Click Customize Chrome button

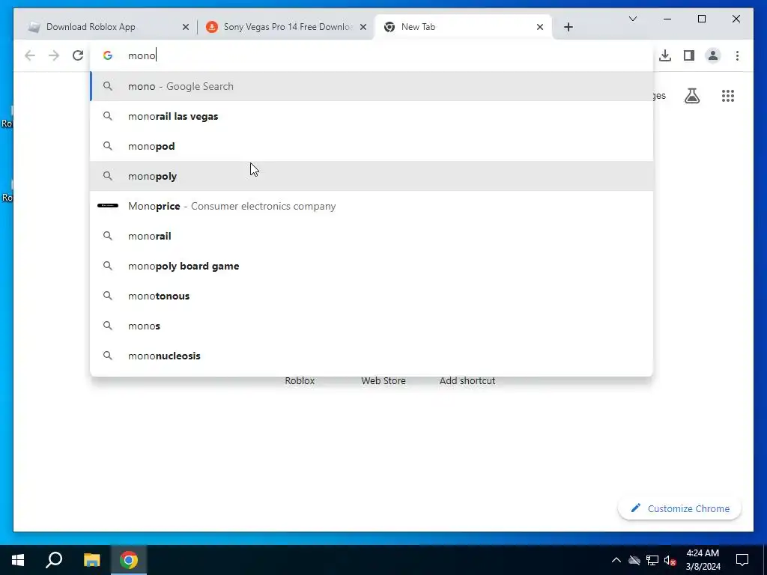(679, 508)
